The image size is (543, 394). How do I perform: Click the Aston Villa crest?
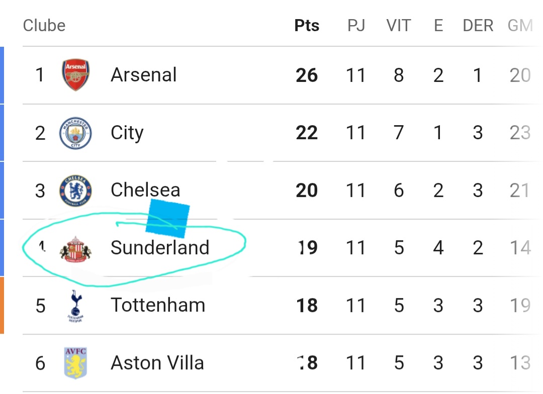[x=75, y=363]
